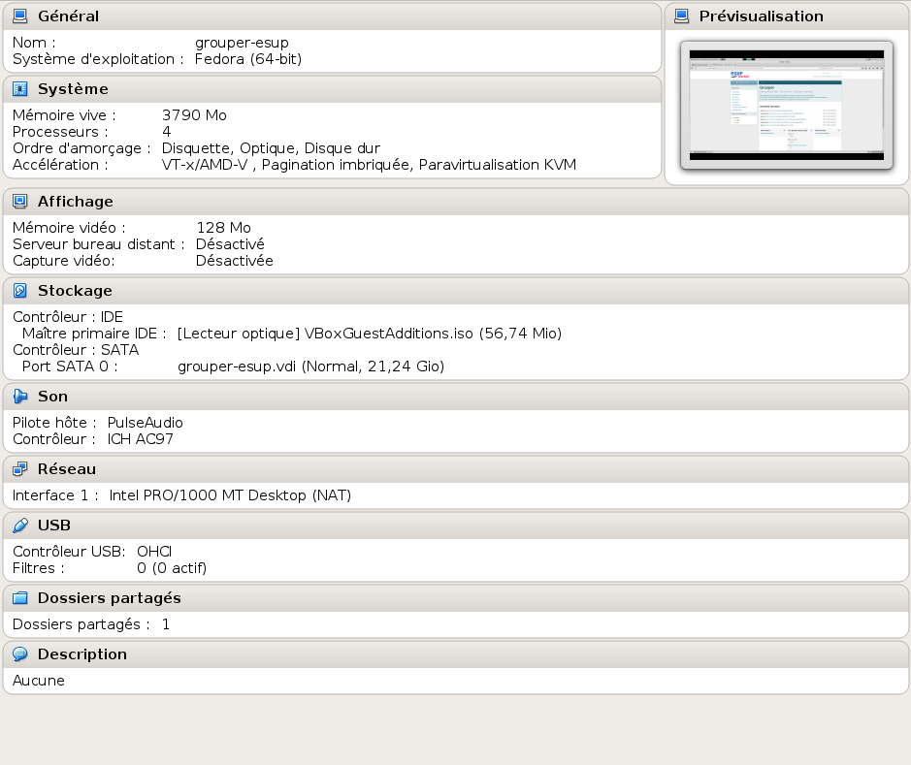Open the Dossiers partagés title link
Image resolution: width=911 pixels, height=765 pixels.
point(109,598)
